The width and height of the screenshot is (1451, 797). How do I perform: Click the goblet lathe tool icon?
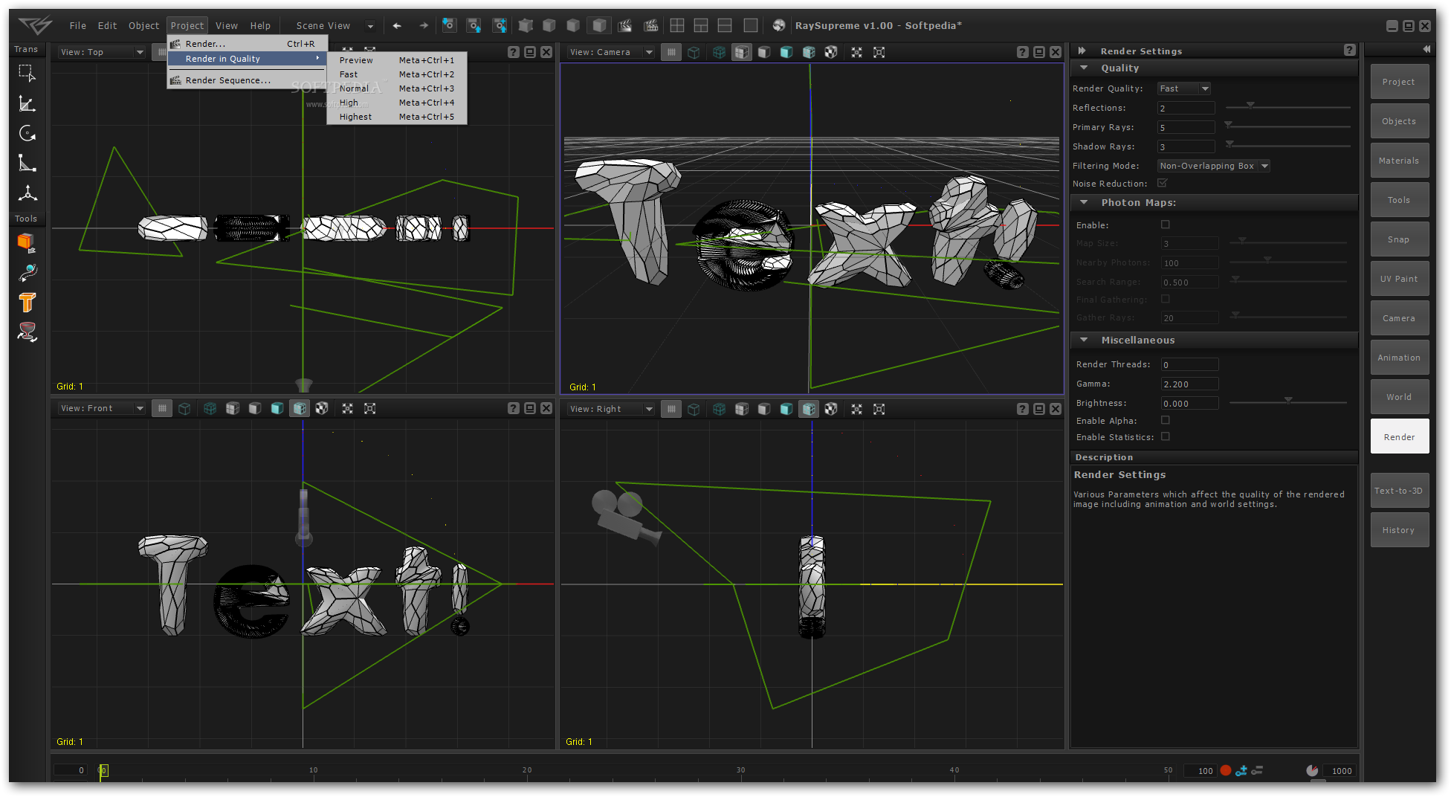[x=27, y=332]
